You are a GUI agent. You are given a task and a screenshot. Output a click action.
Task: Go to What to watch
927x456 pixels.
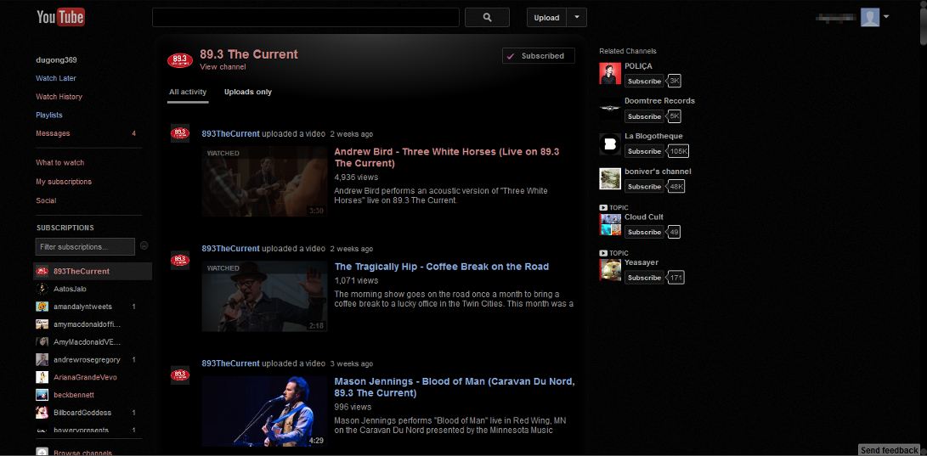(60, 162)
